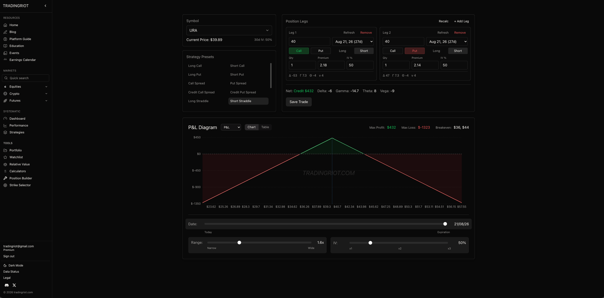The image size is (604, 298).
Task: Open the Discord icon link
Action: click(x=7, y=285)
